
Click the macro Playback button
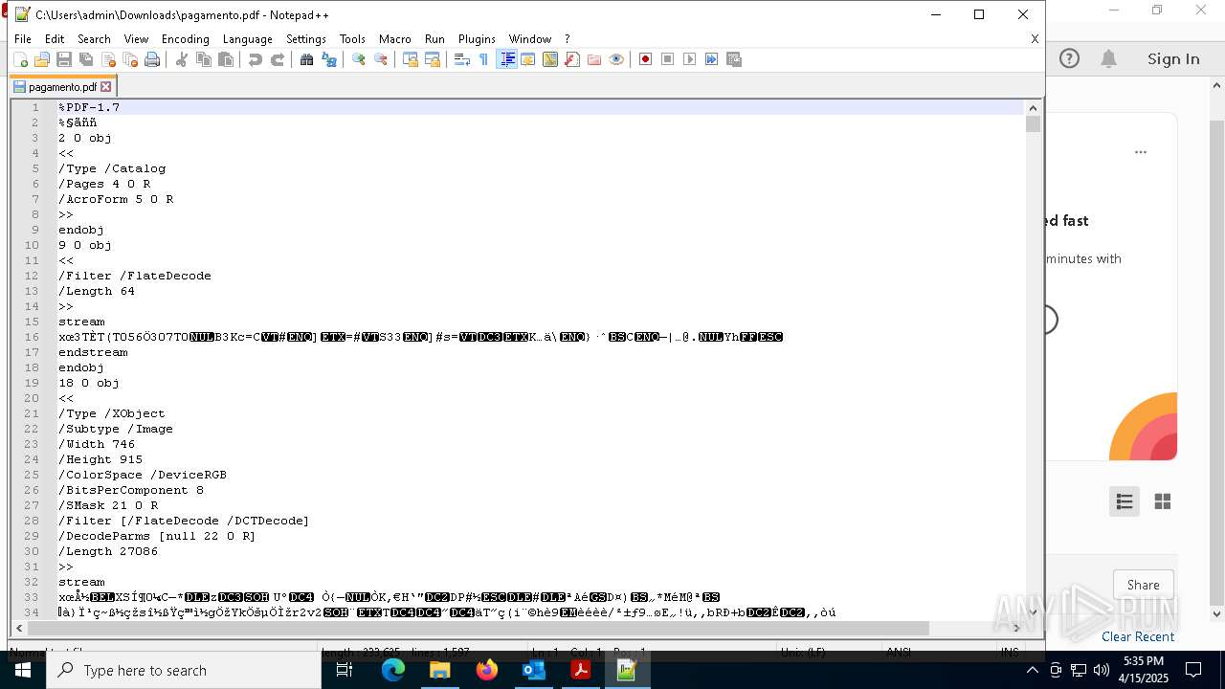(690, 59)
